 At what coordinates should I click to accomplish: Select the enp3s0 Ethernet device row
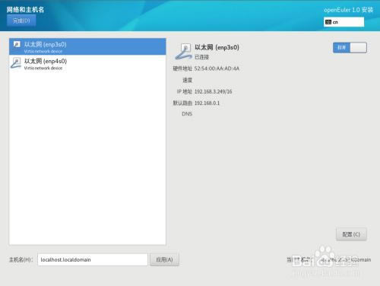(87, 47)
